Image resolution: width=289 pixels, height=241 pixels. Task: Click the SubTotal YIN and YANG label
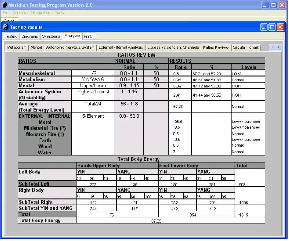pyautogui.click(x=46, y=208)
